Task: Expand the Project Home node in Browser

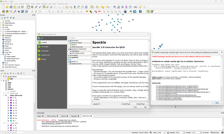Action: 1,25
